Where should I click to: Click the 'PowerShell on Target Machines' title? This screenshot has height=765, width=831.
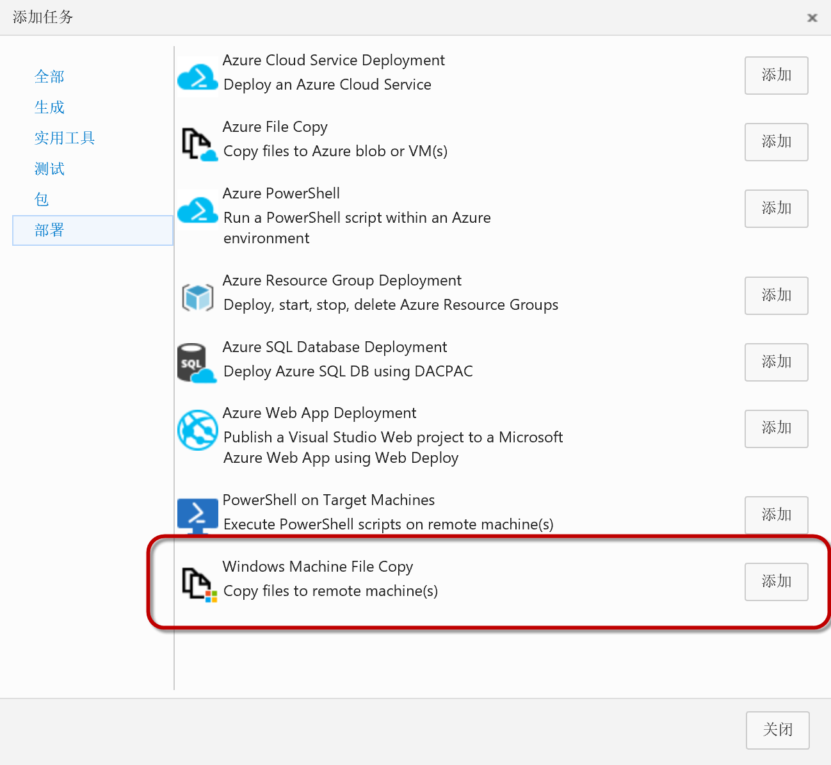[x=328, y=500]
